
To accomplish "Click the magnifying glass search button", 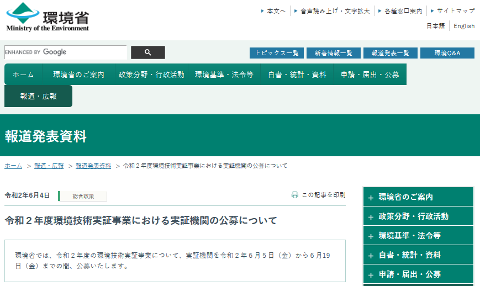I will [x=147, y=52].
